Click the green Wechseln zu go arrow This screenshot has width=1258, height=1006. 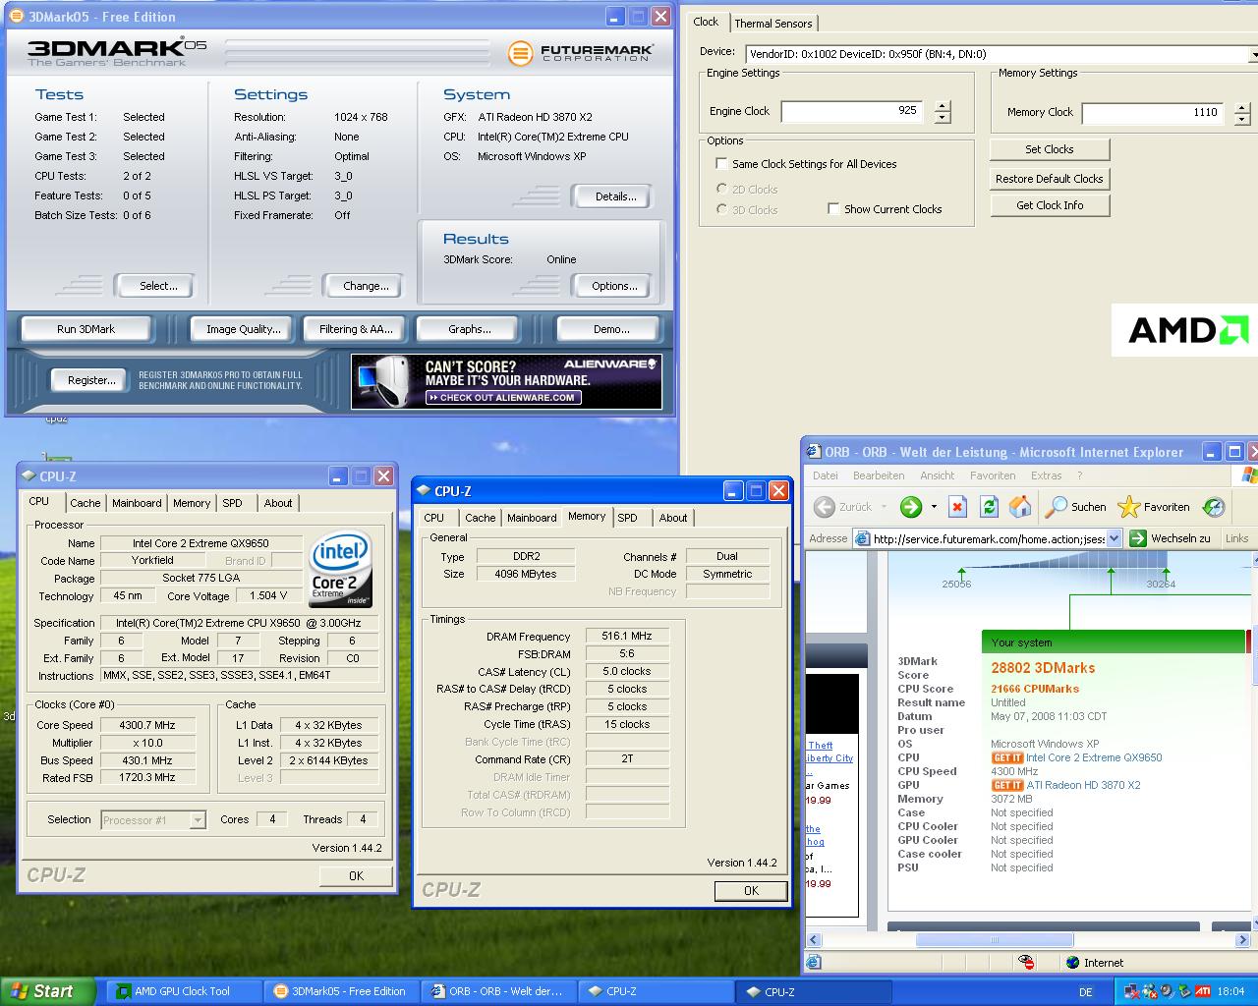pos(1138,538)
